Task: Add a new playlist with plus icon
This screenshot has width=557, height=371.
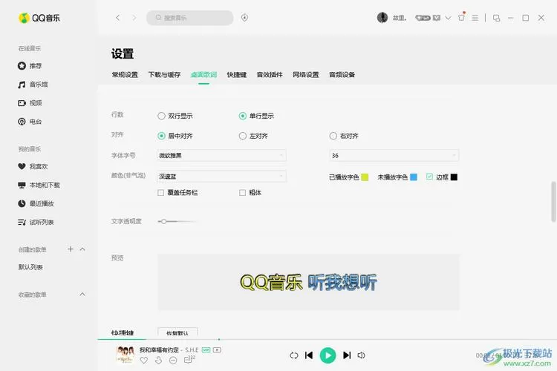Action: pos(71,249)
